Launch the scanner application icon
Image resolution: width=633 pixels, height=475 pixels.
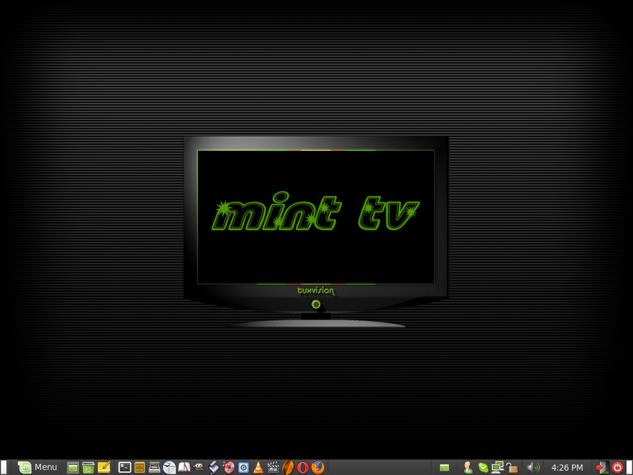tap(154, 468)
